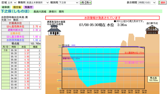Click the 05:30 time cell
The width and height of the screenshot is (168, 94).
[x=14, y=50]
